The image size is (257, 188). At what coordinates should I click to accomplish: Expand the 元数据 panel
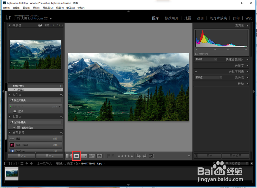click(x=247, y=78)
